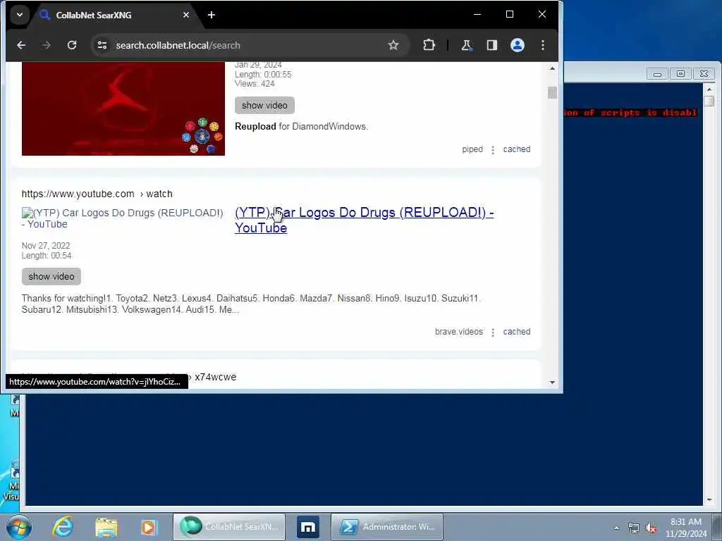Click the Nov 27, 2022 date
This screenshot has width=722, height=541.
coord(46,246)
